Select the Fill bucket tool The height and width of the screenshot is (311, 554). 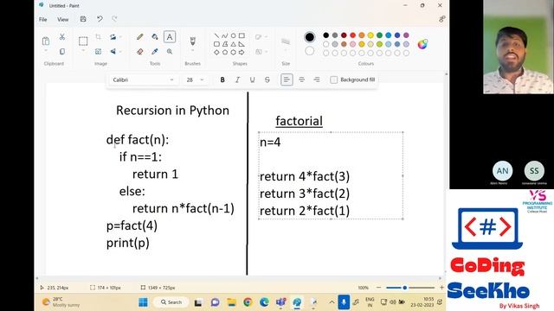155,37
